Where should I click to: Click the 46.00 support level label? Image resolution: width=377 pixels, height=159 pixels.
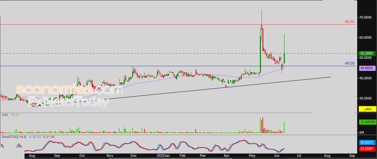[350, 63]
